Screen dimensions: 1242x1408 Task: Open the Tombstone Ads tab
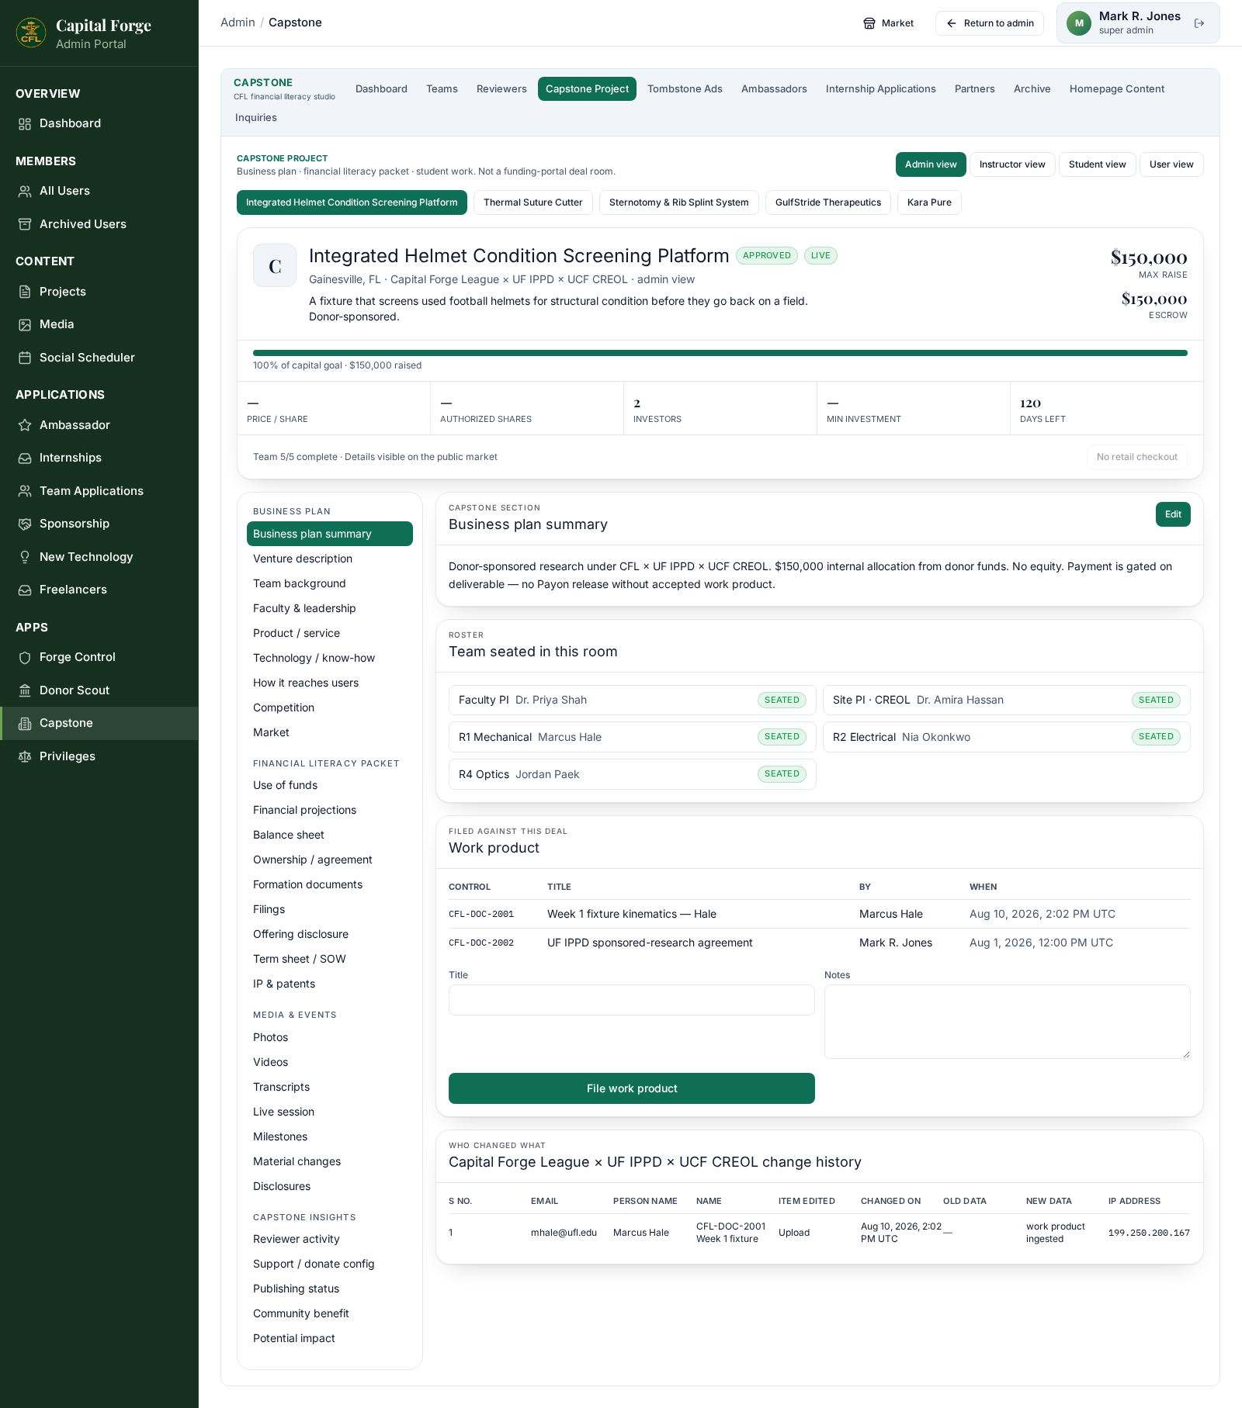click(685, 89)
